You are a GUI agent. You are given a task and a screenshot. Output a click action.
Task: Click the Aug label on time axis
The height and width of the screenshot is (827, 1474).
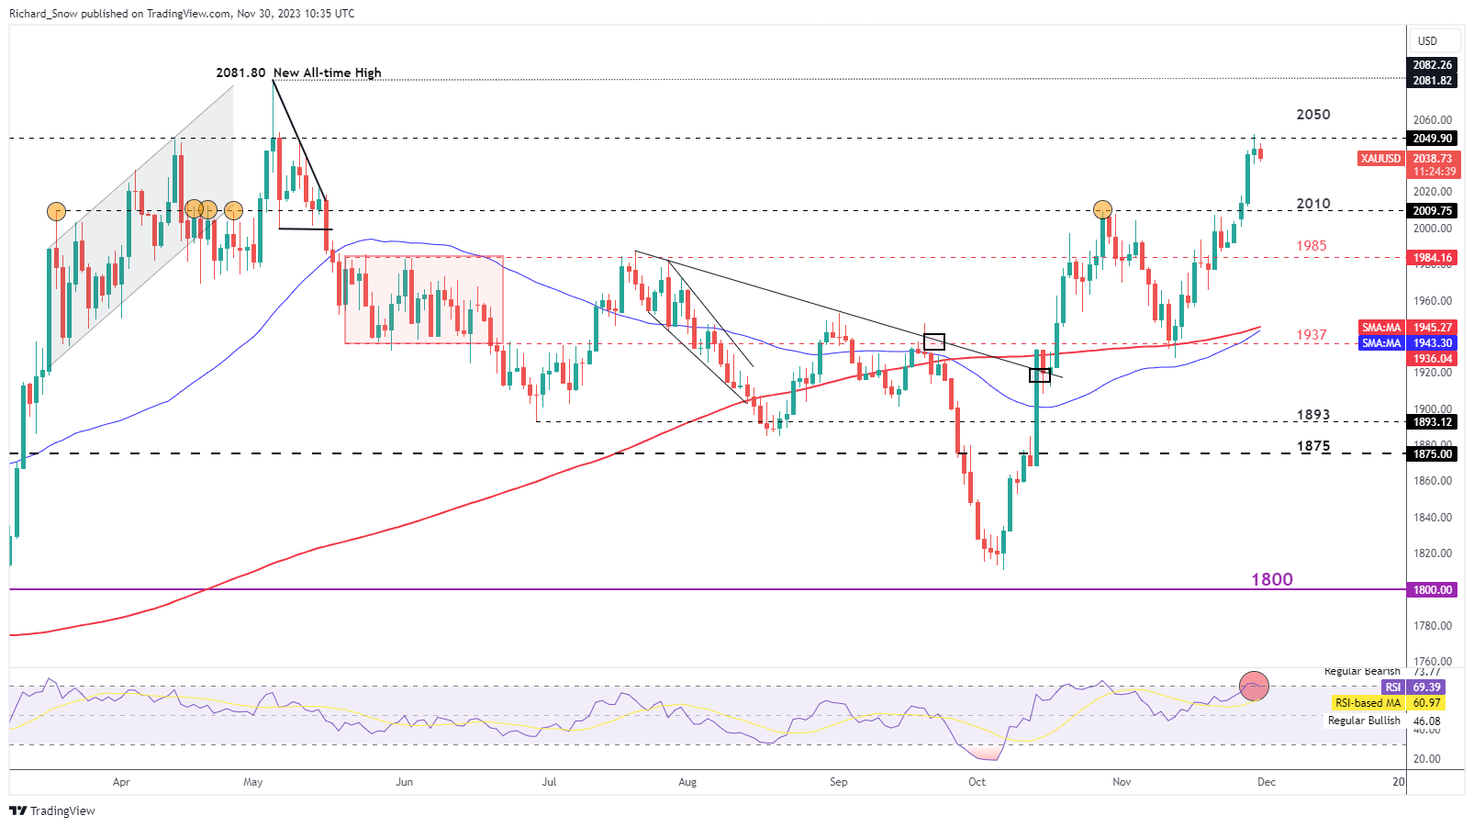point(687,782)
